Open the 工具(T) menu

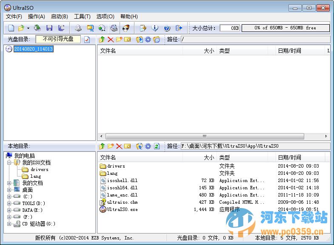pos(82,17)
